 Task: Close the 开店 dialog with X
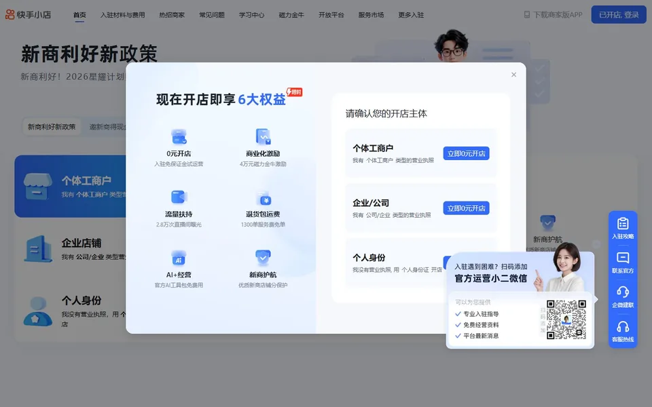click(514, 75)
